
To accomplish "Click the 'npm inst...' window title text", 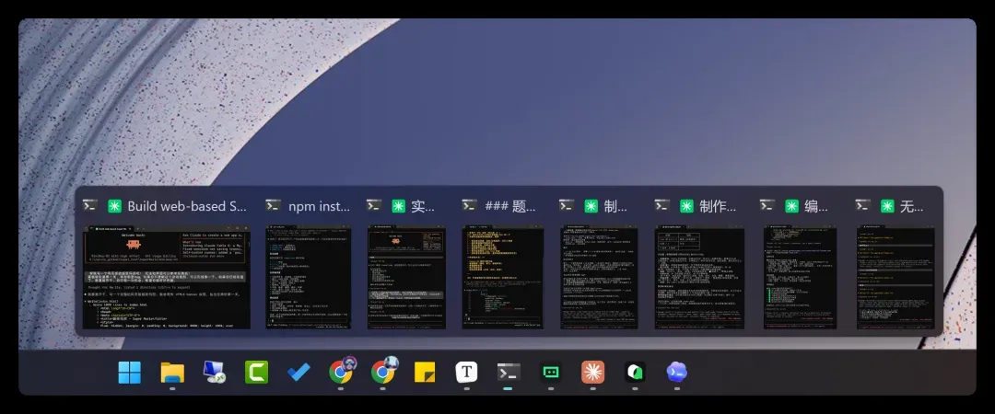I will (x=319, y=206).
